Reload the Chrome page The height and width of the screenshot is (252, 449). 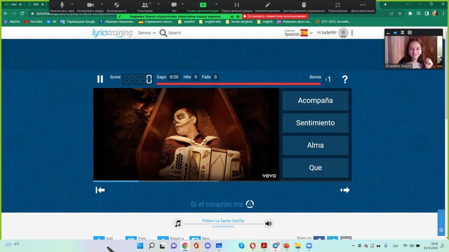(x=22, y=13)
